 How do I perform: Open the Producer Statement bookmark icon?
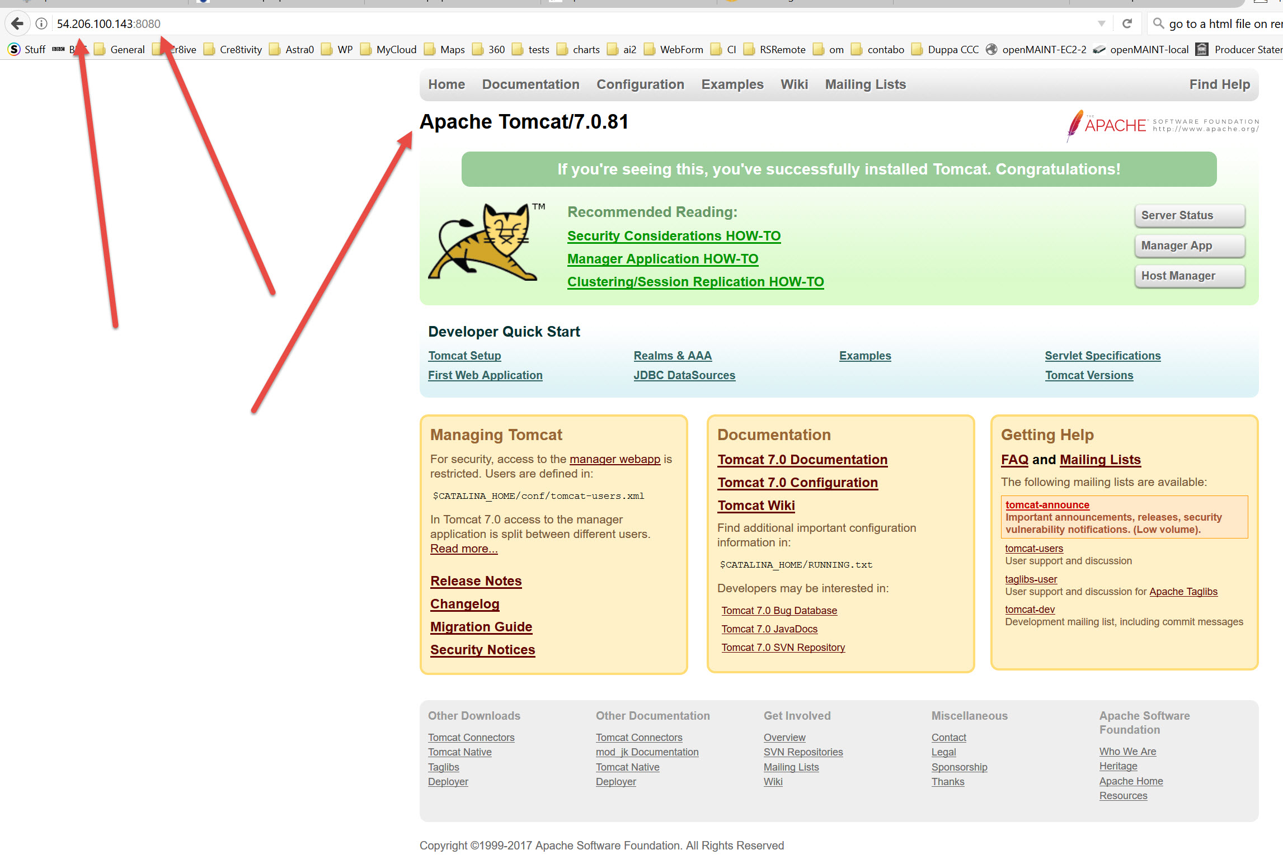pos(1201,49)
